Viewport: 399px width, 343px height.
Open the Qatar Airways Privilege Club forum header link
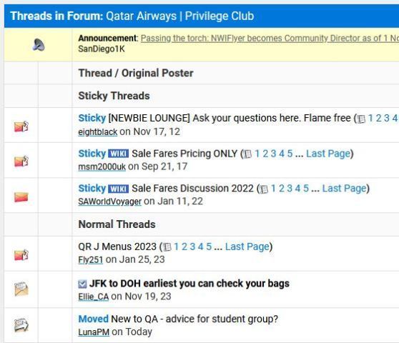(180, 16)
